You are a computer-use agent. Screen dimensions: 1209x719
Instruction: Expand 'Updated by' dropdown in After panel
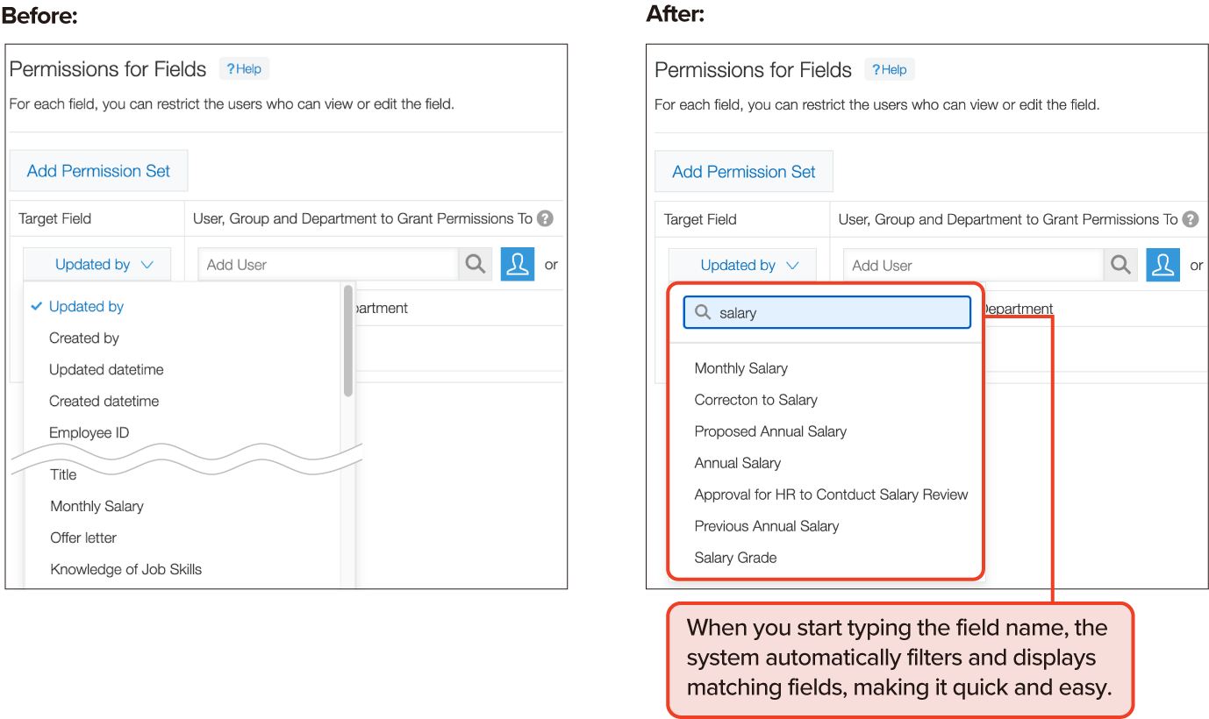(x=742, y=265)
